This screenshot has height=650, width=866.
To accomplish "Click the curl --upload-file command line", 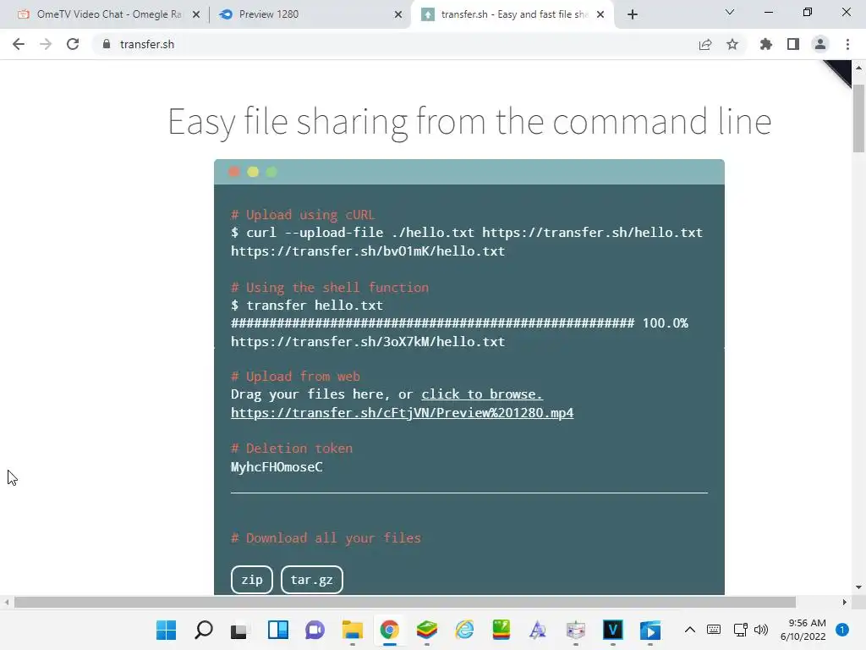I will [x=467, y=233].
